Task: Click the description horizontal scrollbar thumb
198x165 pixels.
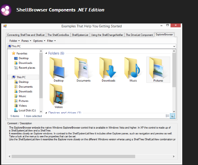Action: 73,156
